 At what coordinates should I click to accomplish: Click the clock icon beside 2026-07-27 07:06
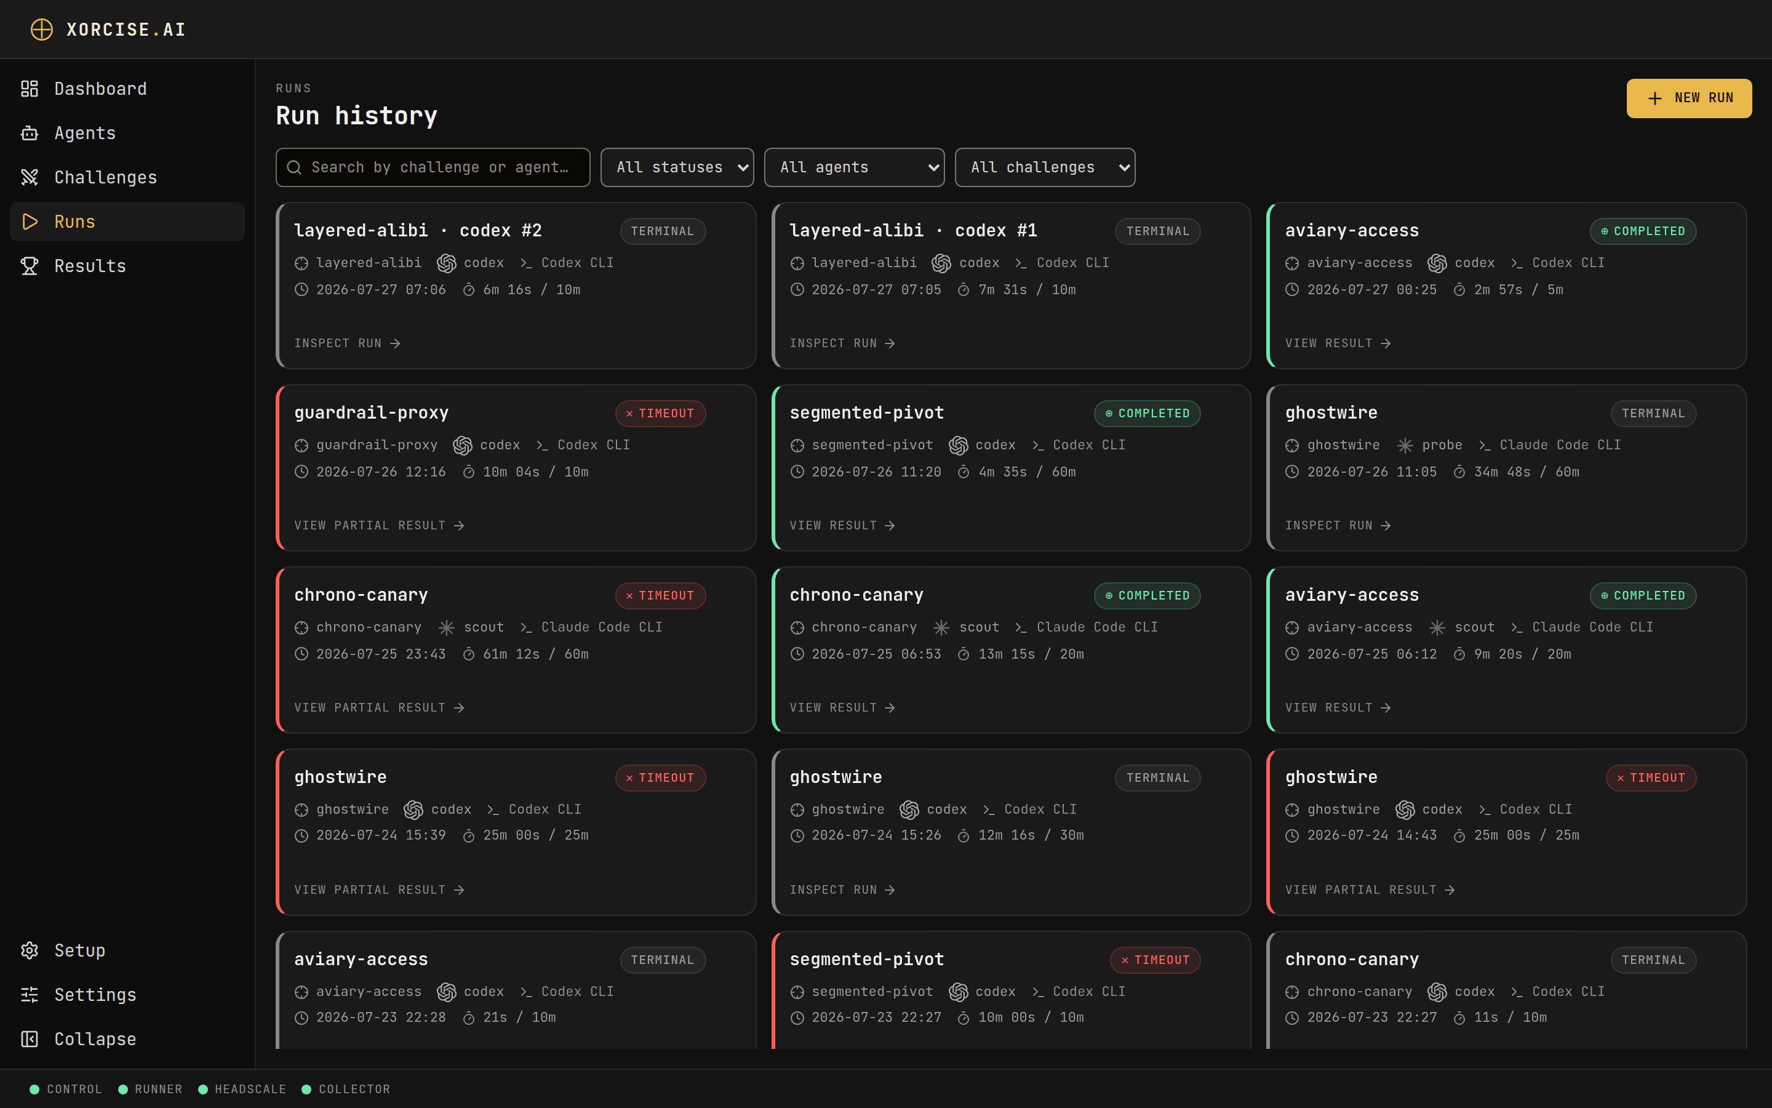(x=301, y=290)
